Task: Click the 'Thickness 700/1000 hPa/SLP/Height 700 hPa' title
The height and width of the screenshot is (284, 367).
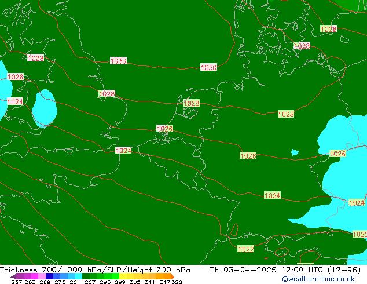Action: click(95, 270)
